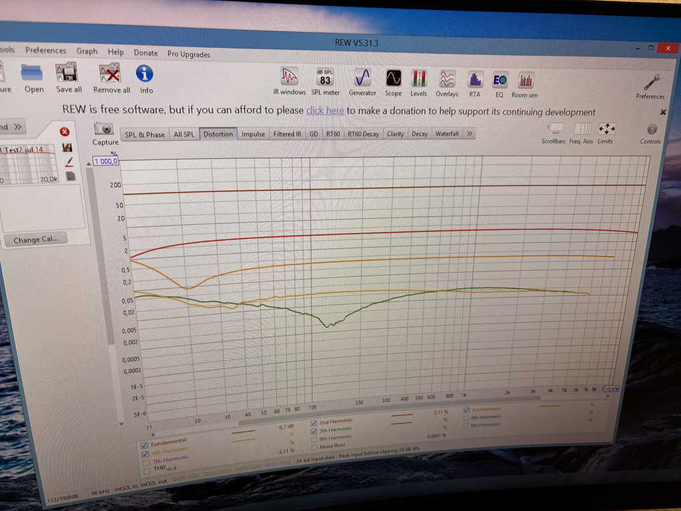The height and width of the screenshot is (511, 681).
Task: Enable the THD trace checkbox
Action: (147, 471)
